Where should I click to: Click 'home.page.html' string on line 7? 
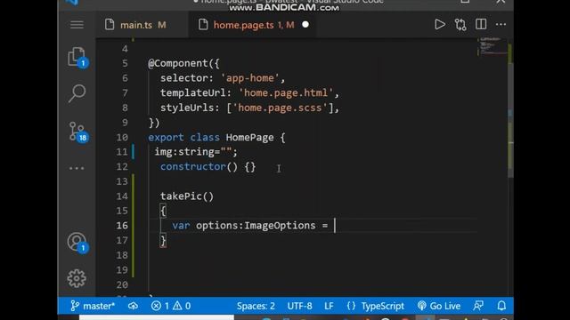[286, 92]
